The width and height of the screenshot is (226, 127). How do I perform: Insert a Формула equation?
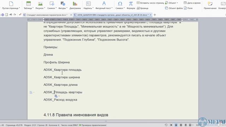coord(131,5)
